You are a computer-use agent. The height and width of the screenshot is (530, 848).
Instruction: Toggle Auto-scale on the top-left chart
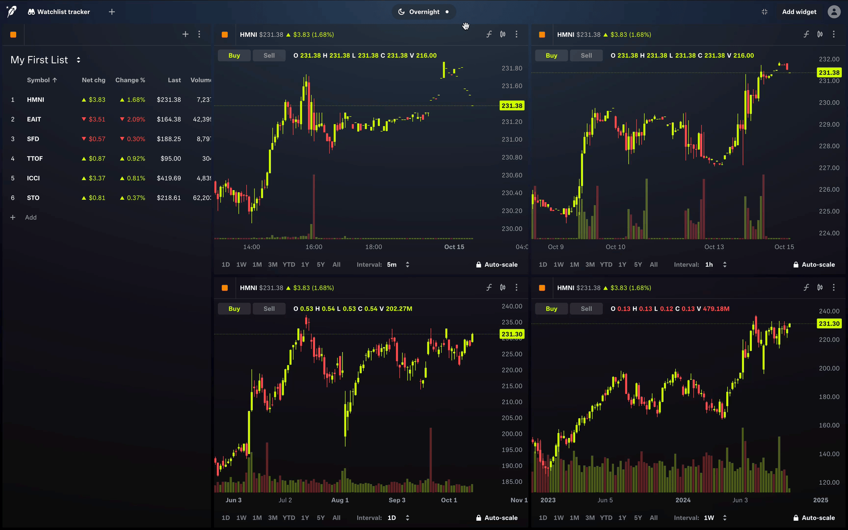point(497,264)
